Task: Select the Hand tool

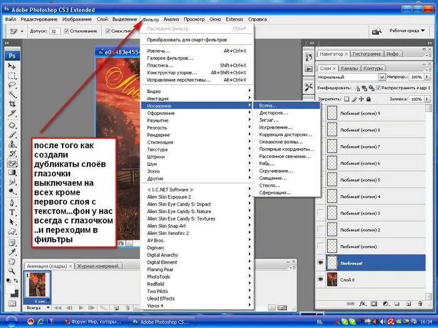Action: click(12, 261)
